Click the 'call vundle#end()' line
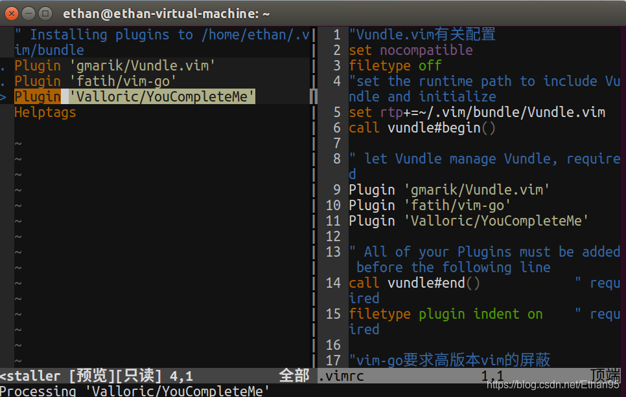The width and height of the screenshot is (626, 397). (x=414, y=283)
